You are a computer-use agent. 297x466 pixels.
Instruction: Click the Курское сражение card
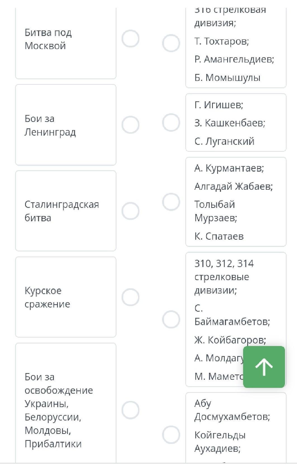point(66,297)
